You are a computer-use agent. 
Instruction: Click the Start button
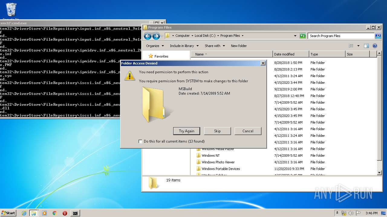coord(8,213)
